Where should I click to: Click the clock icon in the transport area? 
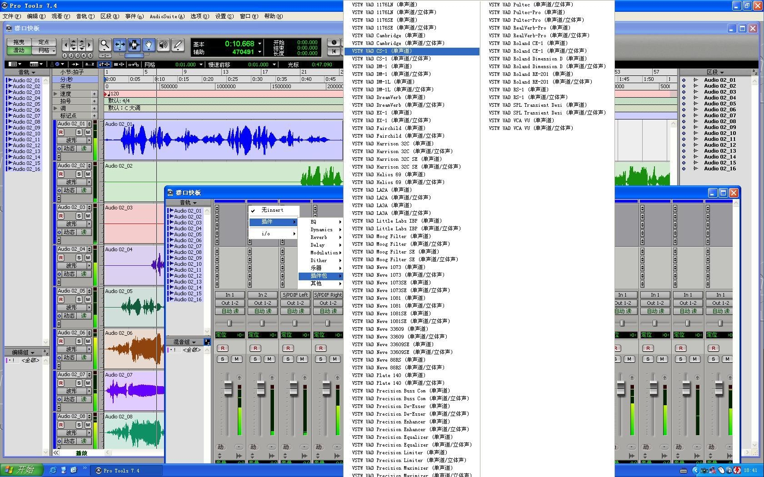pyautogui.click(x=334, y=42)
